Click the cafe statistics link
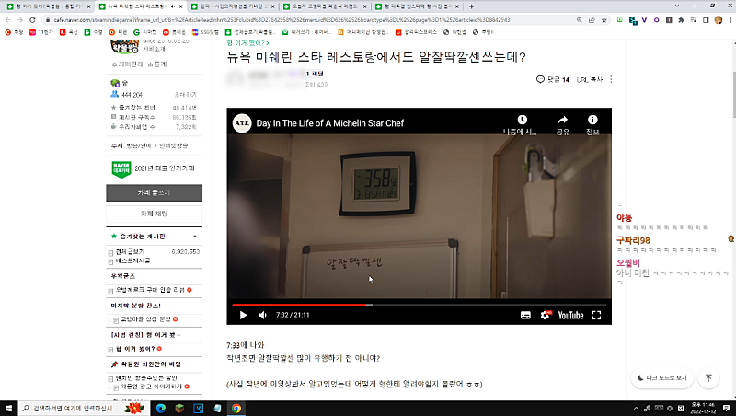The image size is (736, 416). point(157,64)
